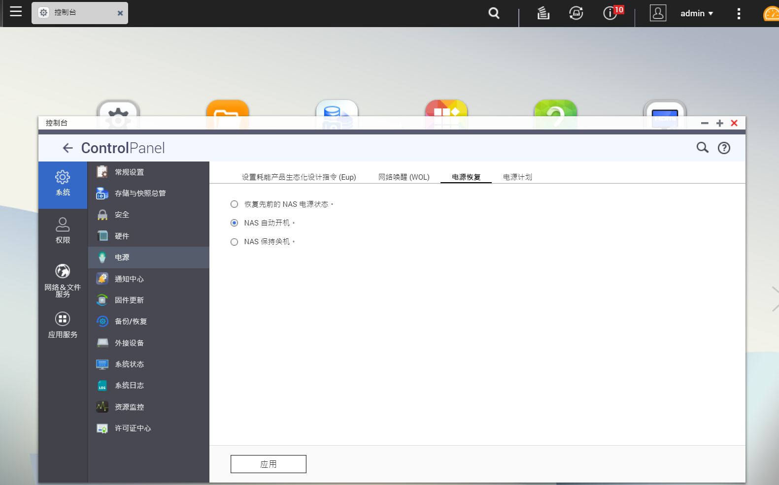Open the background tasks icon

click(x=543, y=13)
